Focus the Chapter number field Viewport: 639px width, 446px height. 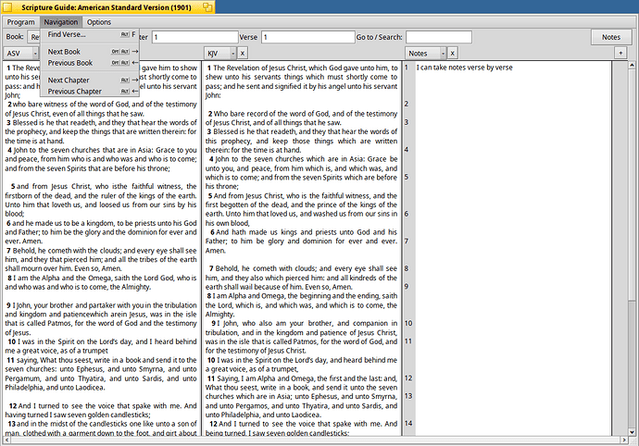194,37
